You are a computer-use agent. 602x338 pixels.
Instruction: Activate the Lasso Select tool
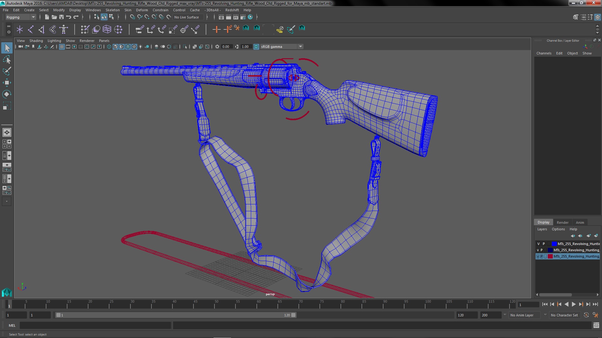pos(7,59)
